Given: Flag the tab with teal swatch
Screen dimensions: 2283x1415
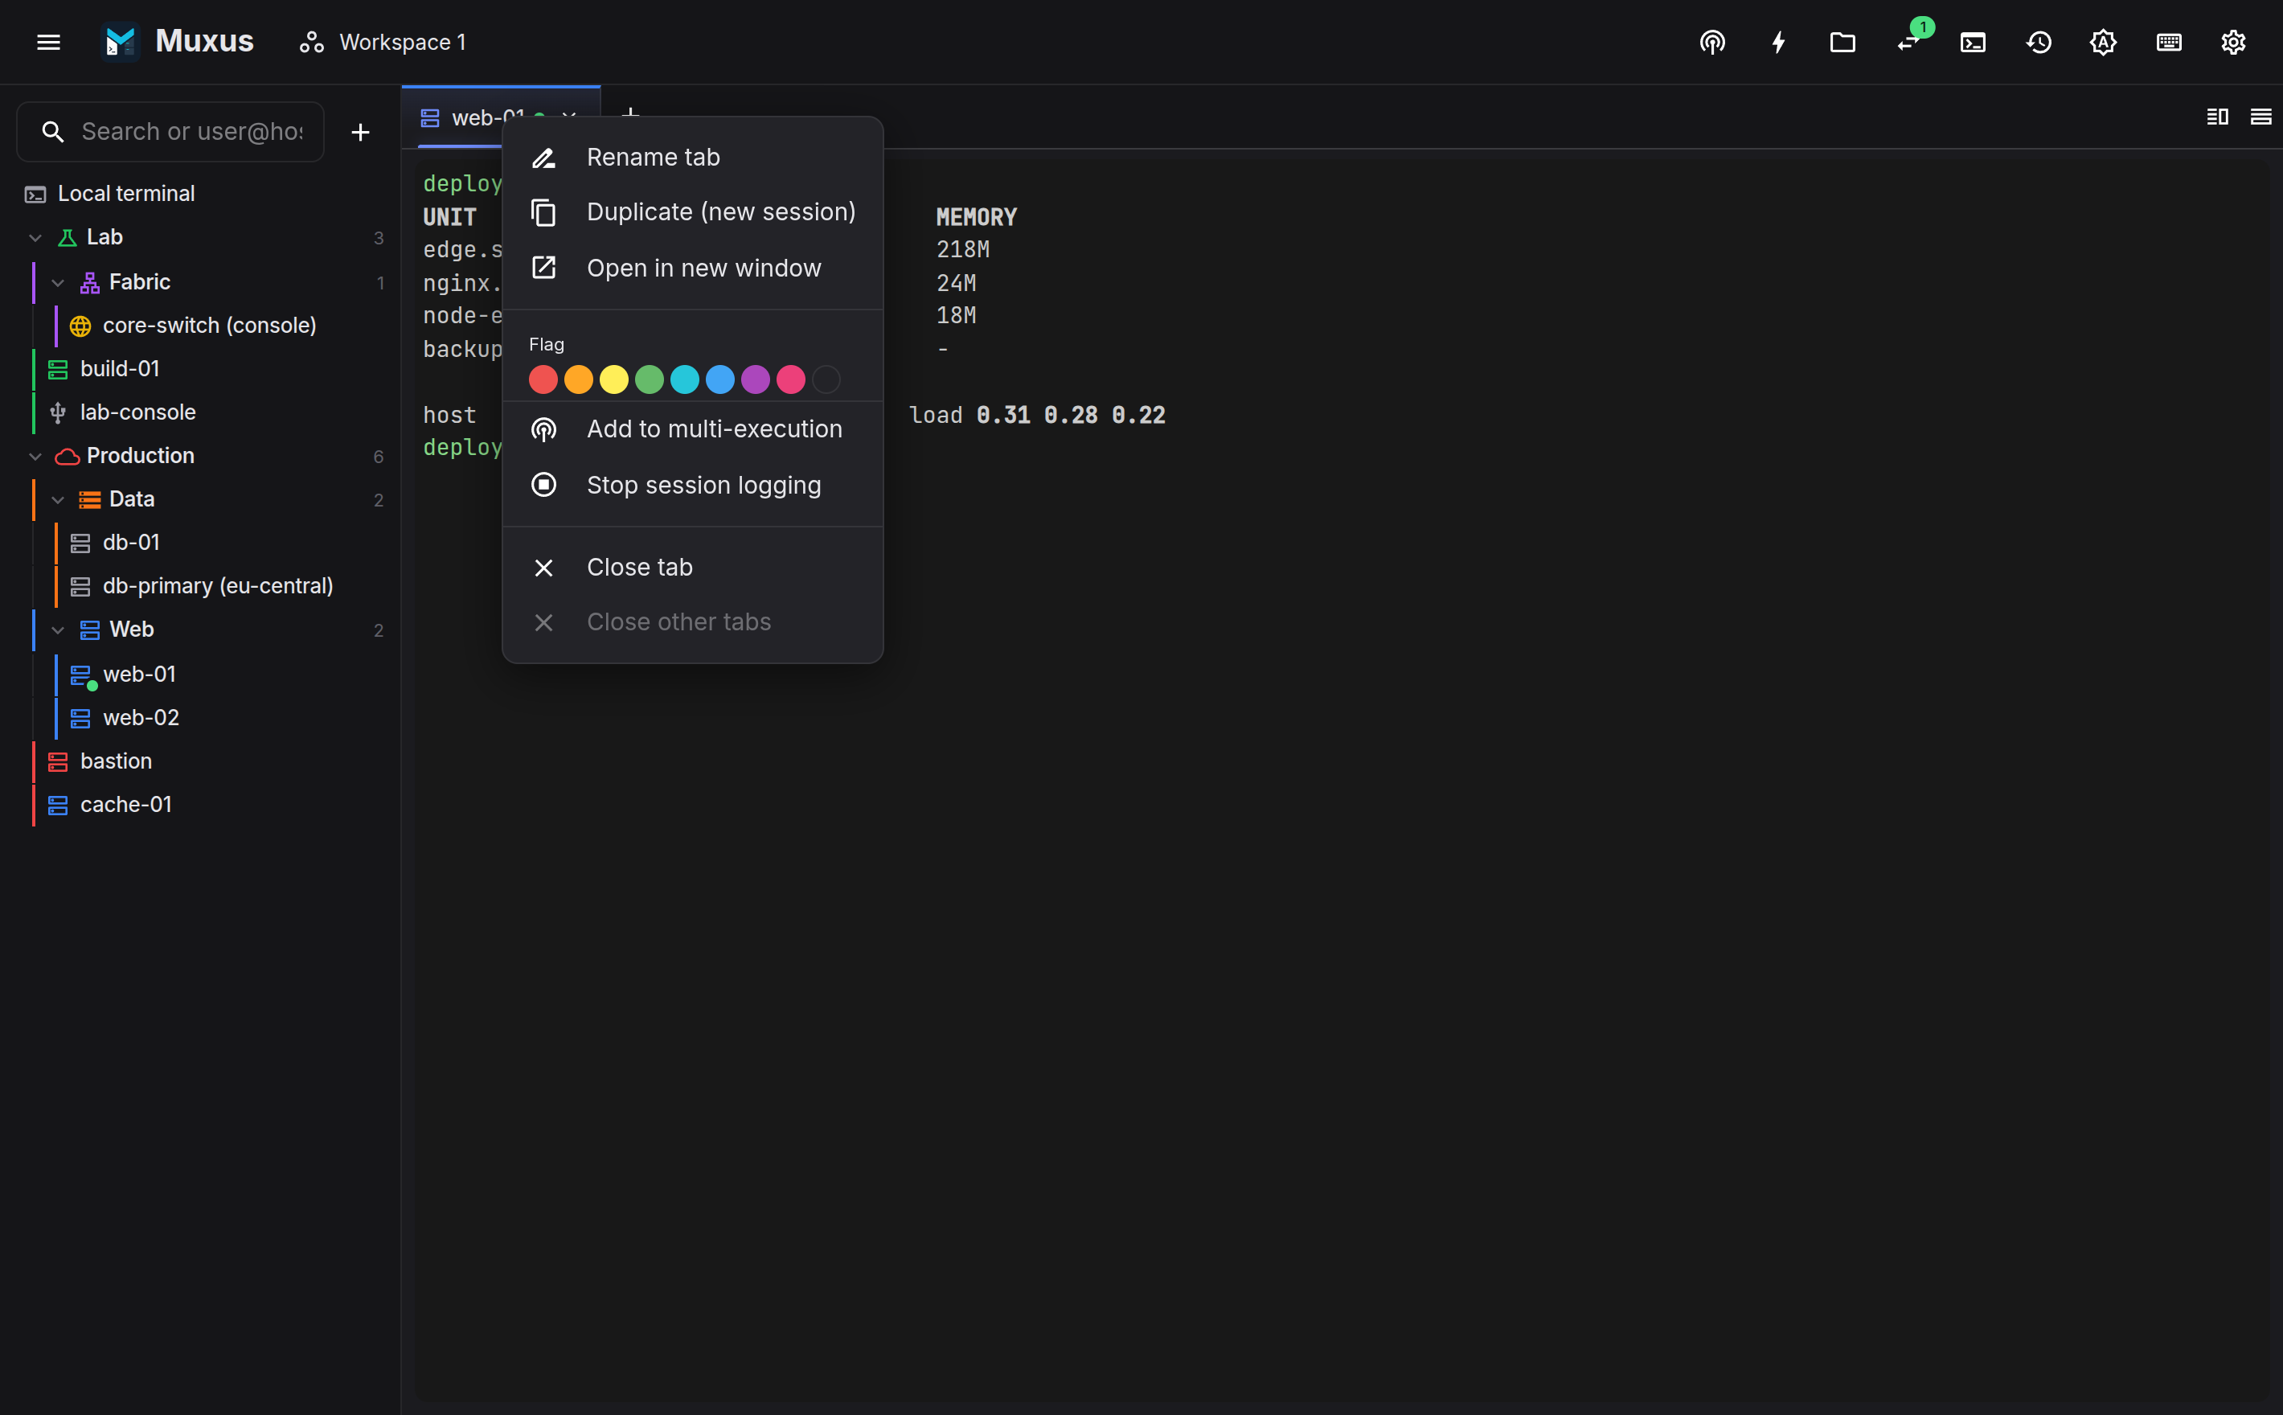Looking at the screenshot, I should point(685,380).
